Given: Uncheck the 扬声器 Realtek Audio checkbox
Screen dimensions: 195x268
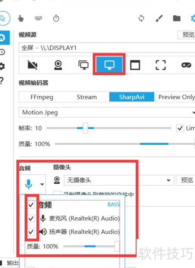Looking at the screenshot, I should coord(31,232).
